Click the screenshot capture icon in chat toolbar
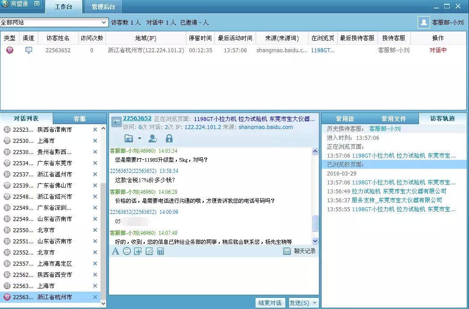Image resolution: width=469 pixels, height=309 pixels. click(x=138, y=251)
